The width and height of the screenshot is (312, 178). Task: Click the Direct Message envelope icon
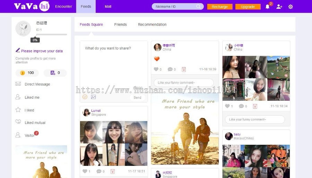click(x=18, y=84)
